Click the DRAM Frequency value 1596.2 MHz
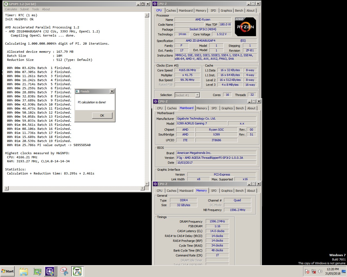Screen dimensions: 347x277 [x=217, y=221]
